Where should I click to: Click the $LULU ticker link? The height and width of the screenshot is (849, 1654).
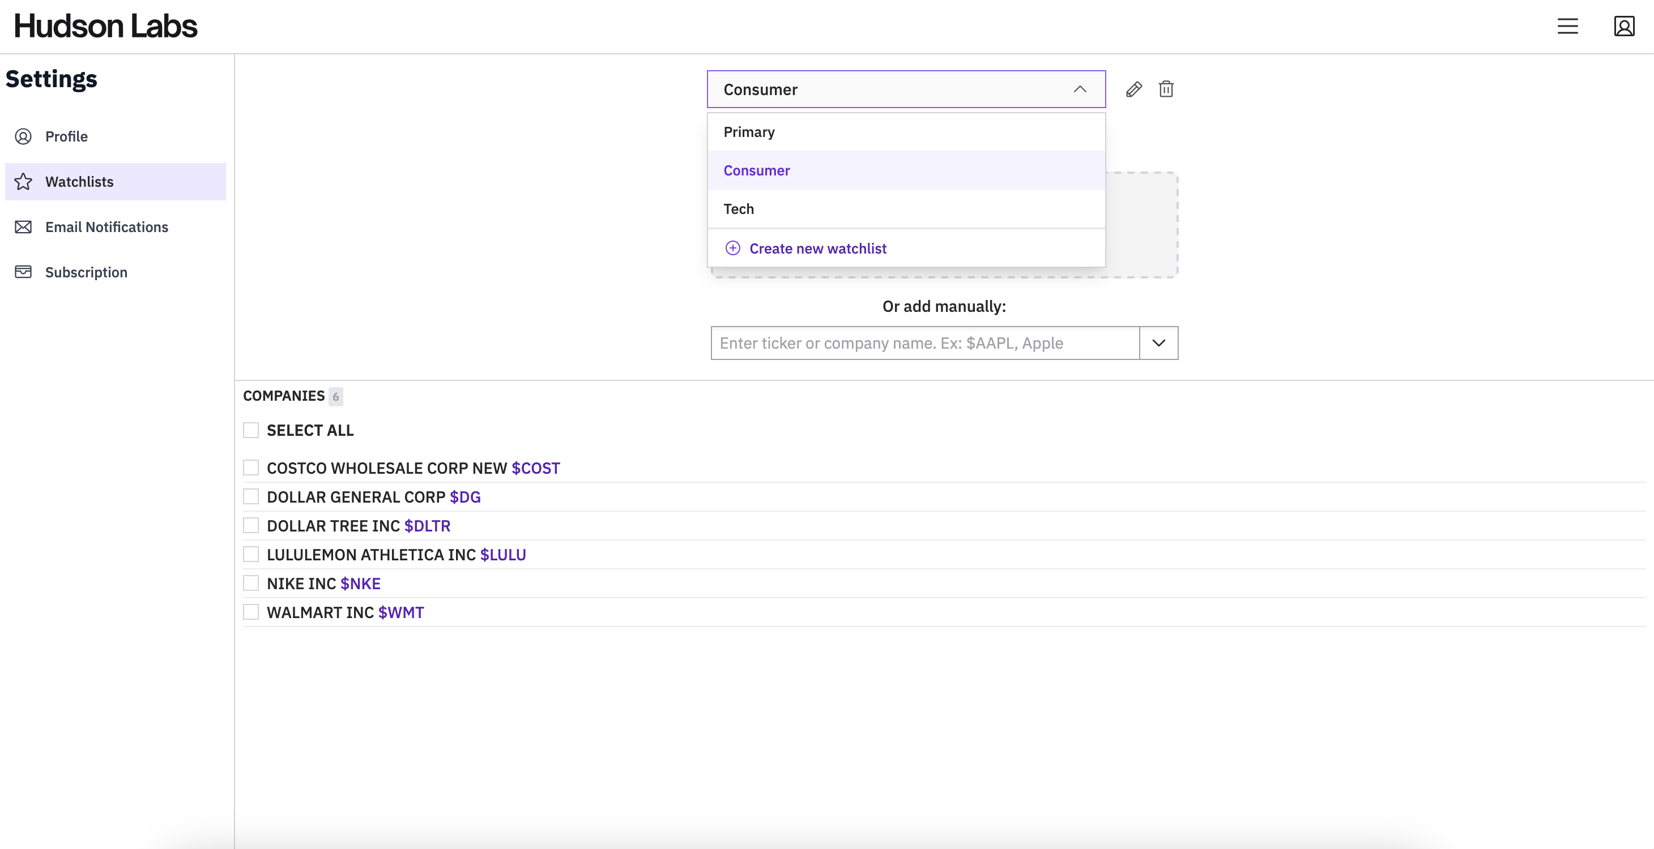pyautogui.click(x=503, y=555)
